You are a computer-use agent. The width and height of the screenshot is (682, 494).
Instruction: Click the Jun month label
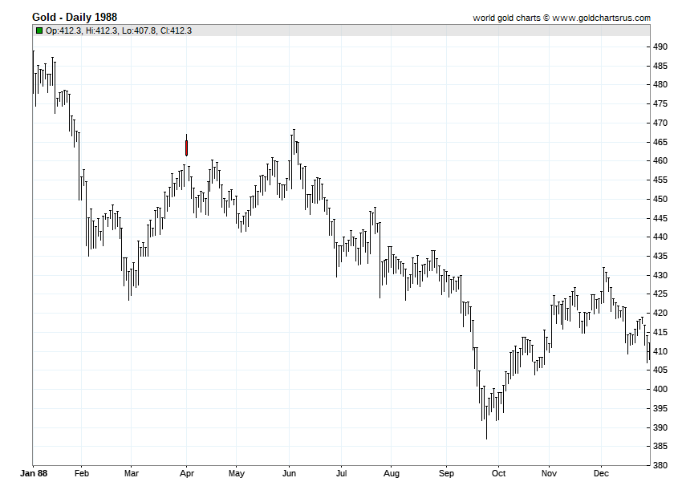[x=289, y=473]
